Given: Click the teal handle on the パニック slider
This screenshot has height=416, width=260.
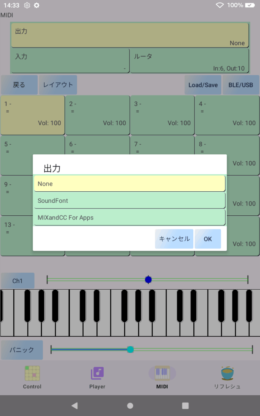Looking at the screenshot, I should pyautogui.click(x=130, y=350).
